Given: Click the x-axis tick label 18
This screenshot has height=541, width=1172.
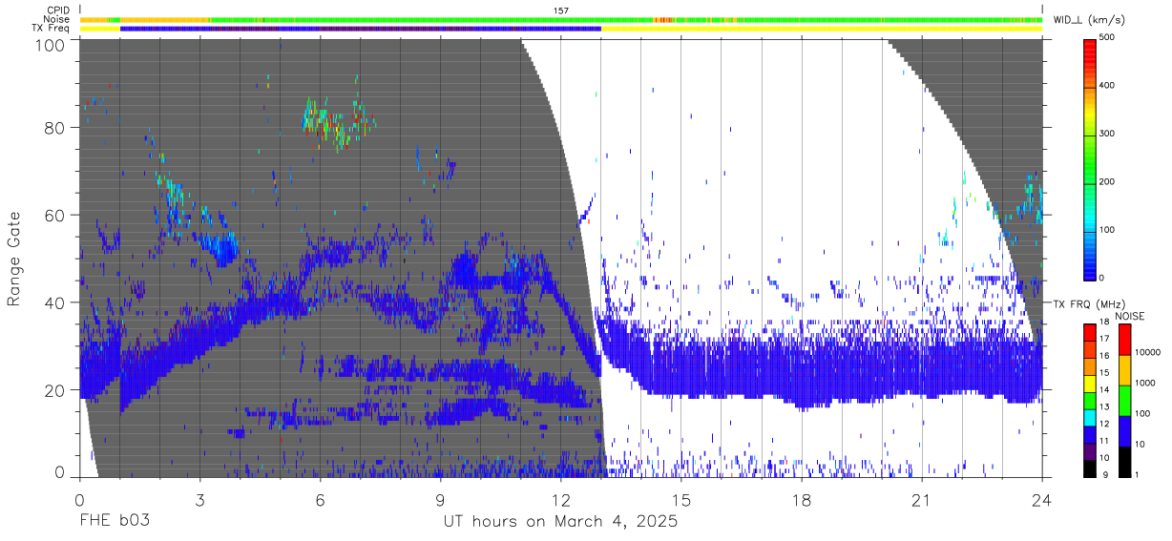Looking at the screenshot, I should [x=802, y=500].
